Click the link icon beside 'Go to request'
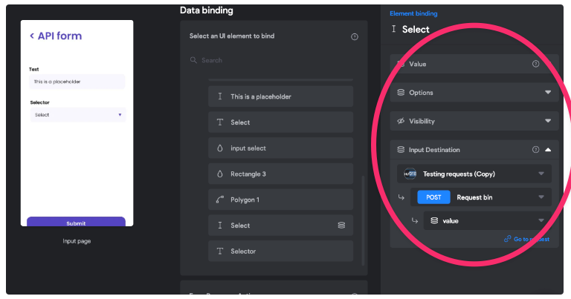Viewport: 571px width, 299px height. 507,239
